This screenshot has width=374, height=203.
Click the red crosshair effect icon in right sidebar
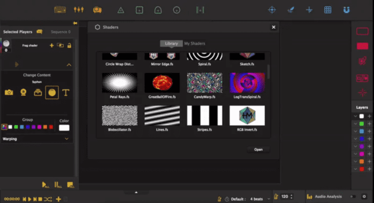pyautogui.click(x=363, y=93)
